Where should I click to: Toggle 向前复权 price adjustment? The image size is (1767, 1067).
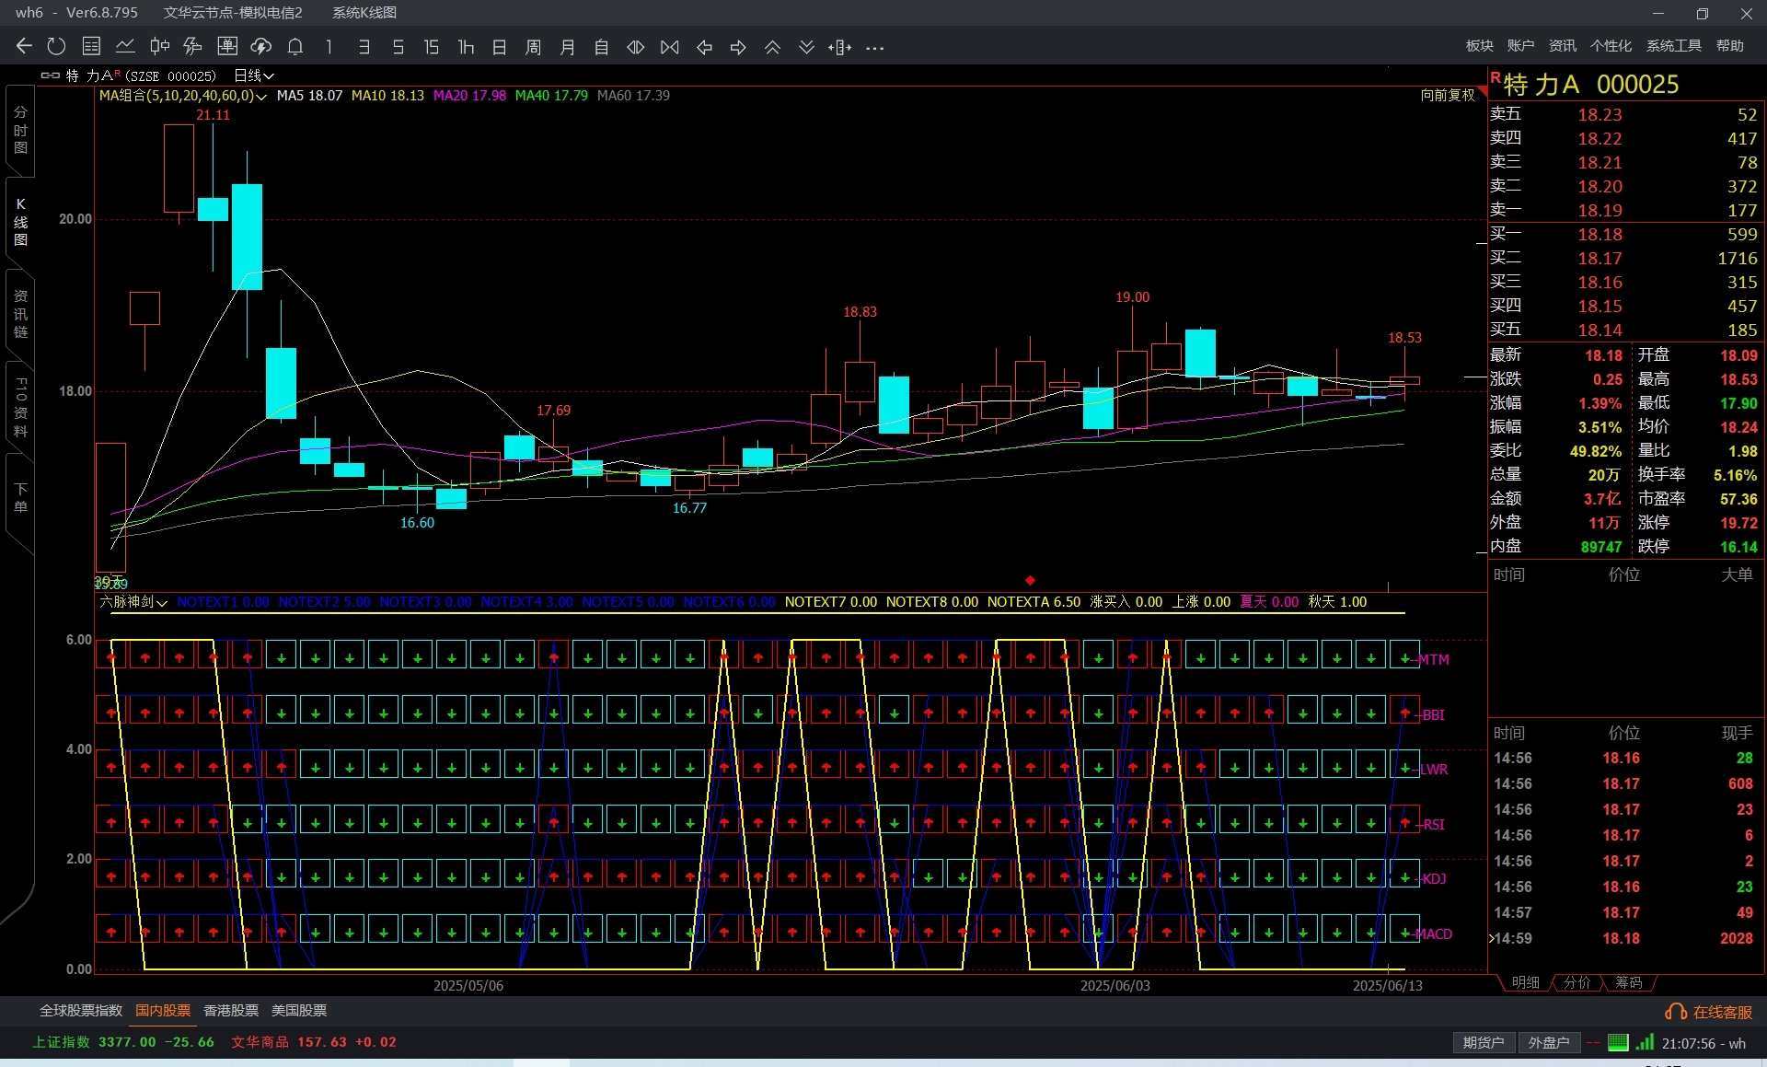click(x=1447, y=95)
